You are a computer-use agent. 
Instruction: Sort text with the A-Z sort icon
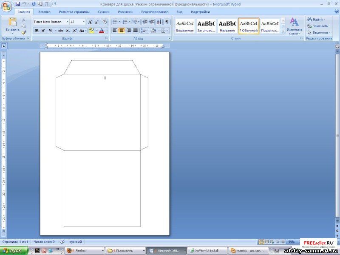coord(159,22)
